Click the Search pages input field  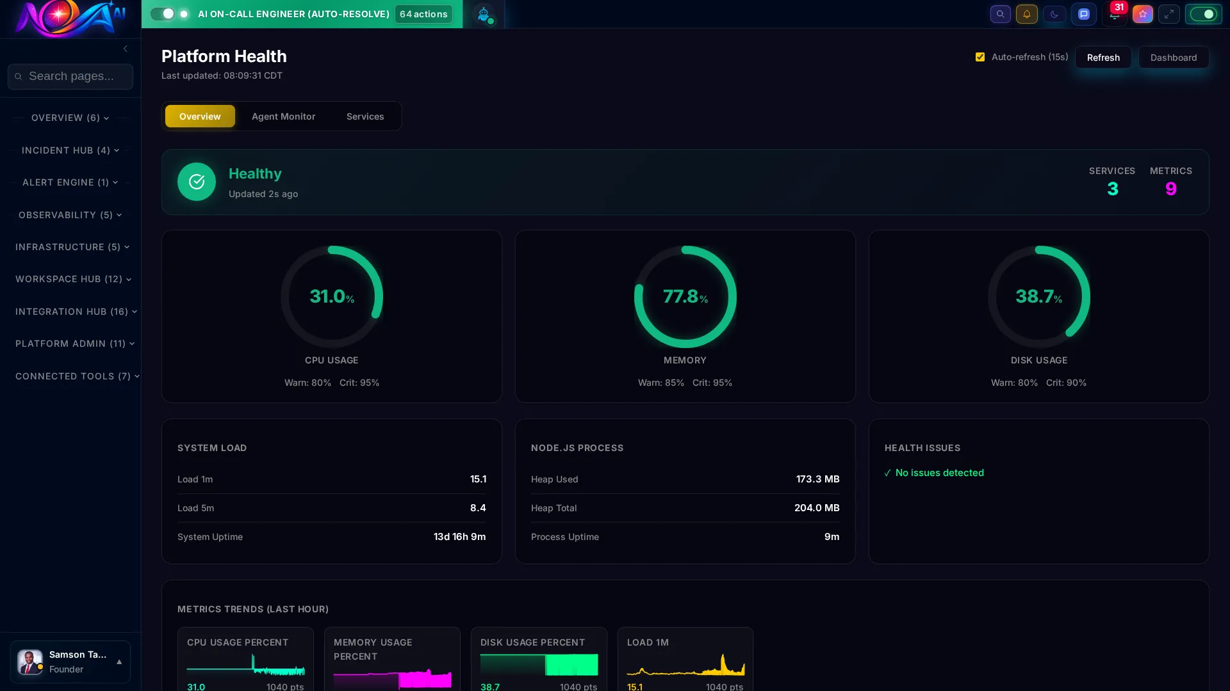point(70,76)
